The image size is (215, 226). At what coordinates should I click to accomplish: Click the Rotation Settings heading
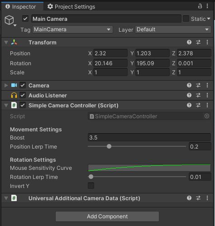point(33,160)
